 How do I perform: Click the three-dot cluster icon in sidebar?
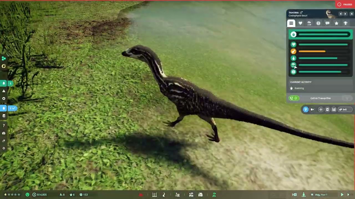coord(4,58)
